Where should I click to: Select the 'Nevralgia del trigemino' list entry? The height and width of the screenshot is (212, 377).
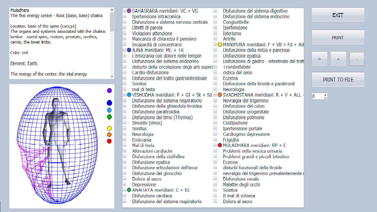(x=246, y=100)
